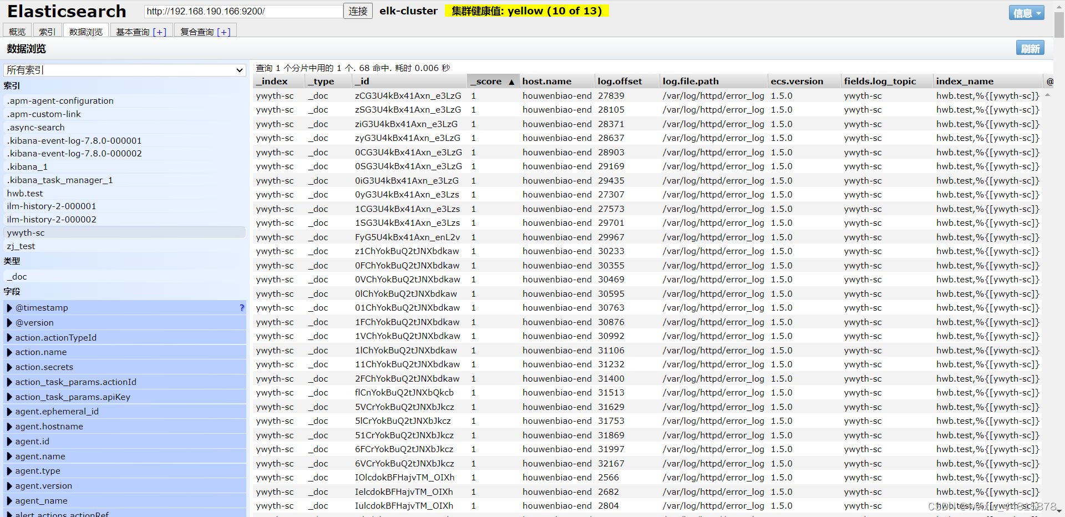
Task: Select the .async-search index
Action: [x=125, y=128]
